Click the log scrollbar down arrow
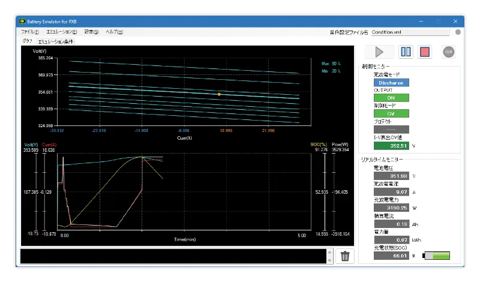 [329, 260]
